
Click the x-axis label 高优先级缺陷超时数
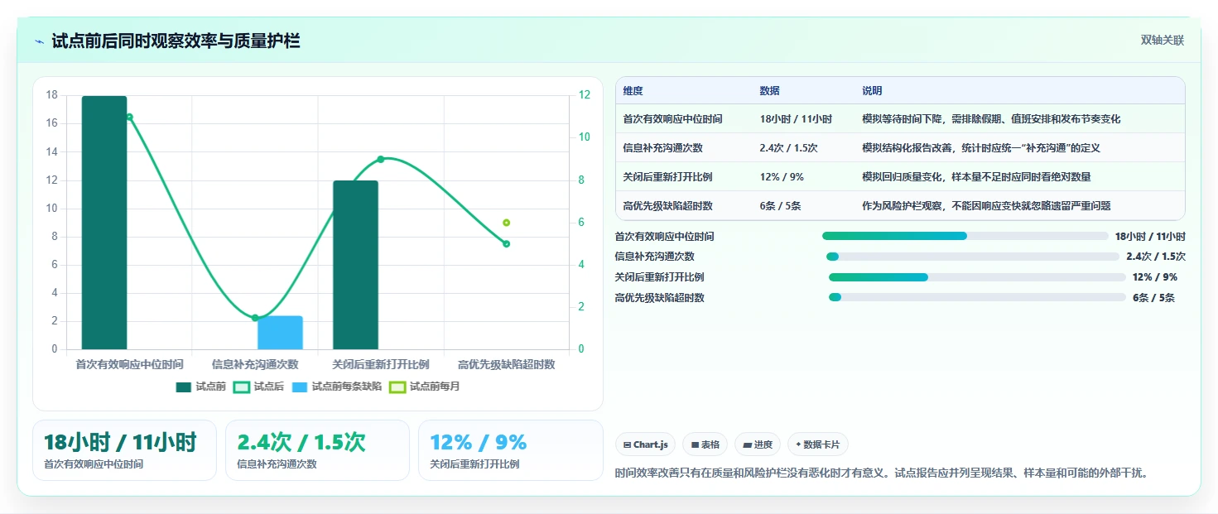[x=506, y=364]
